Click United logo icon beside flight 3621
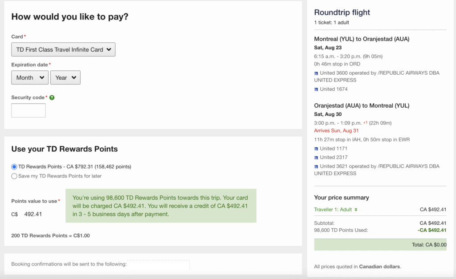 click(x=316, y=166)
